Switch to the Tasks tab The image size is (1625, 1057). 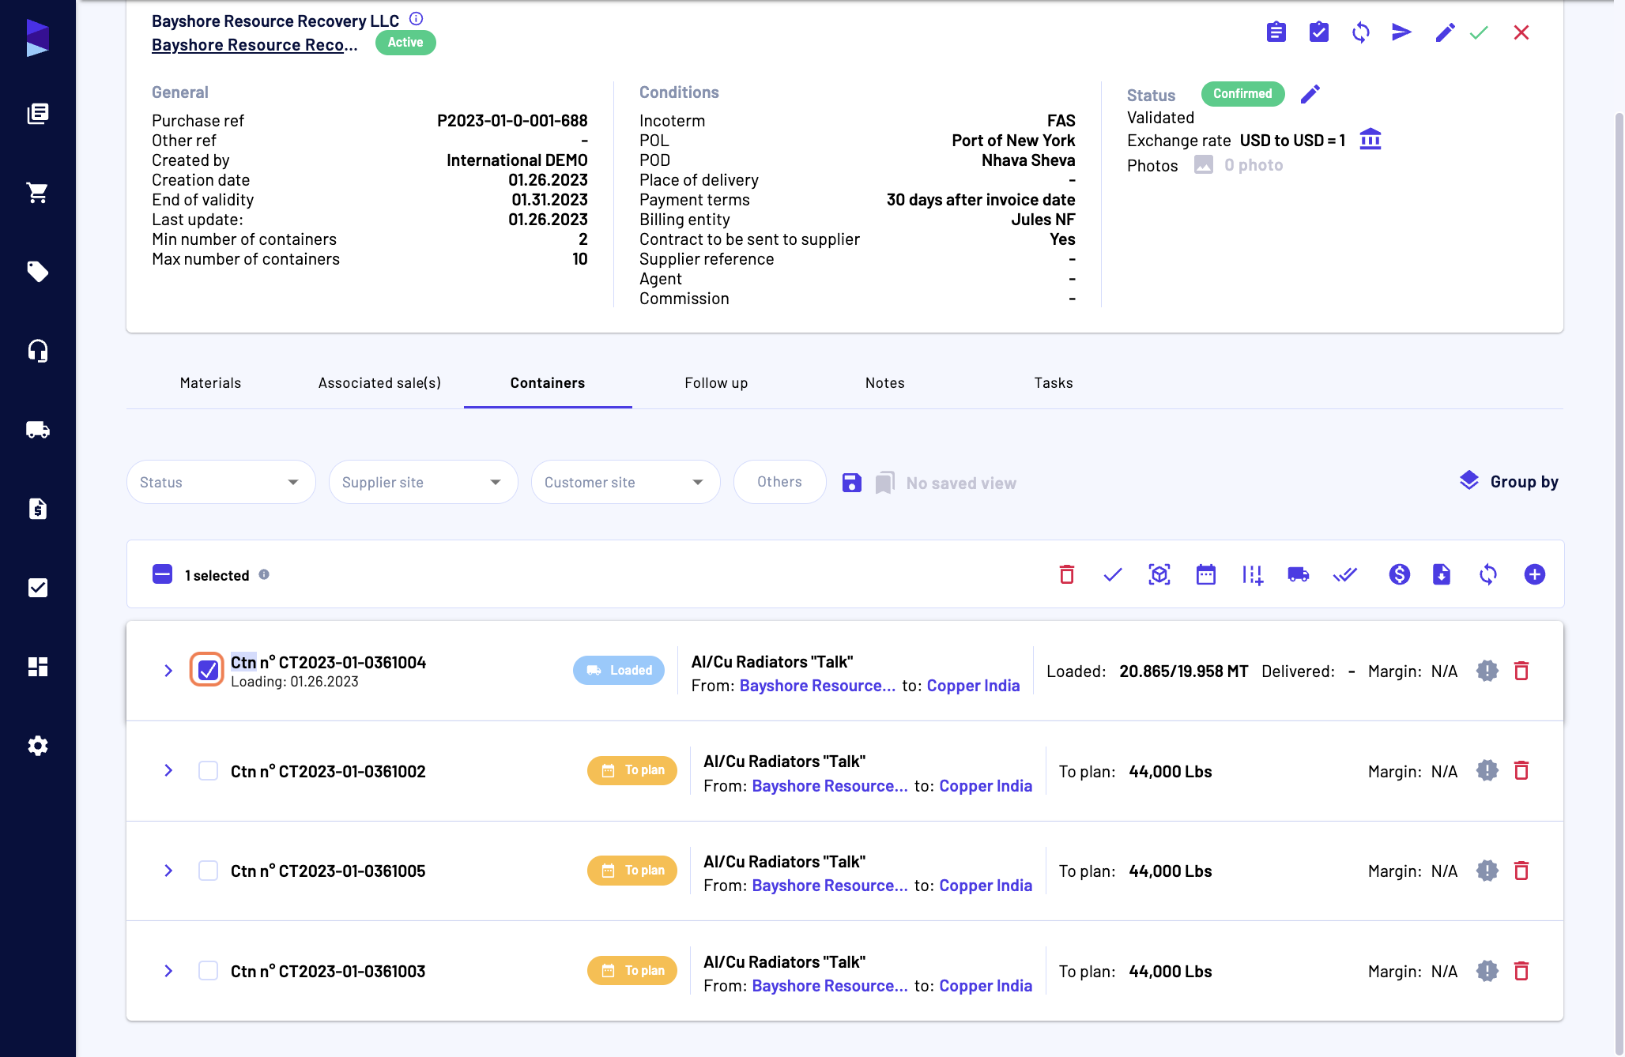coord(1054,383)
